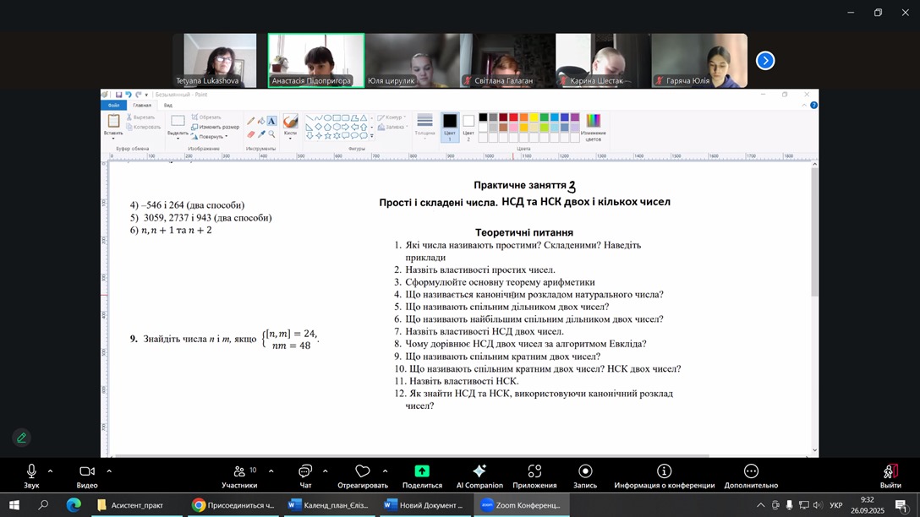Viewport: 920px width, 517px height.
Task: Open the Zoom annotation pencil icon
Action: pos(22,438)
